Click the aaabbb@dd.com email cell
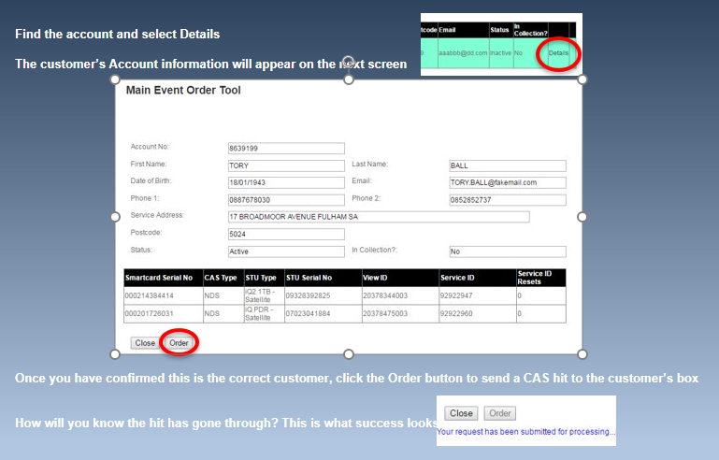Screen dimensions: 719x460 (463, 53)
